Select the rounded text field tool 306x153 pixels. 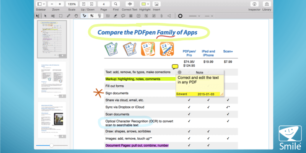coord(138,16)
